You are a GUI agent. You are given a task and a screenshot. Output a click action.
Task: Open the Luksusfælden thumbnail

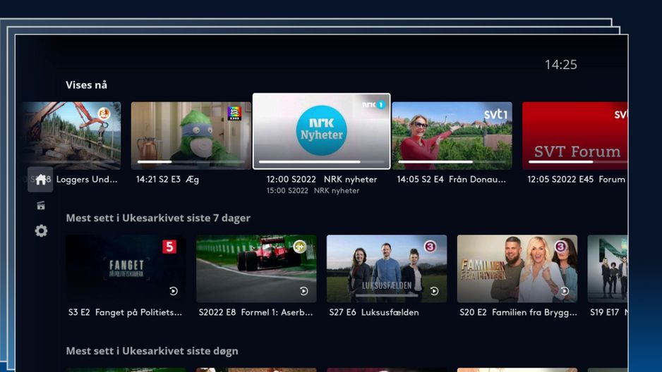coord(387,268)
